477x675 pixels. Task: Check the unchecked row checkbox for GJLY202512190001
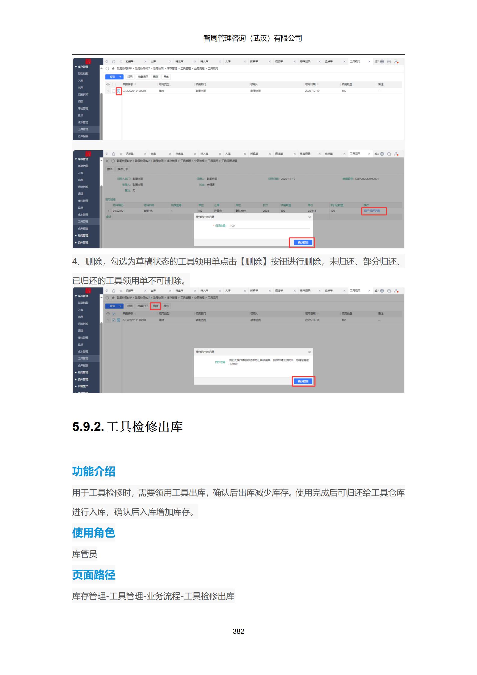click(114, 91)
